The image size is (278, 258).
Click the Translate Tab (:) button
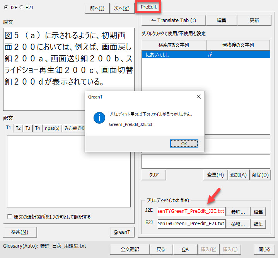[173, 20]
